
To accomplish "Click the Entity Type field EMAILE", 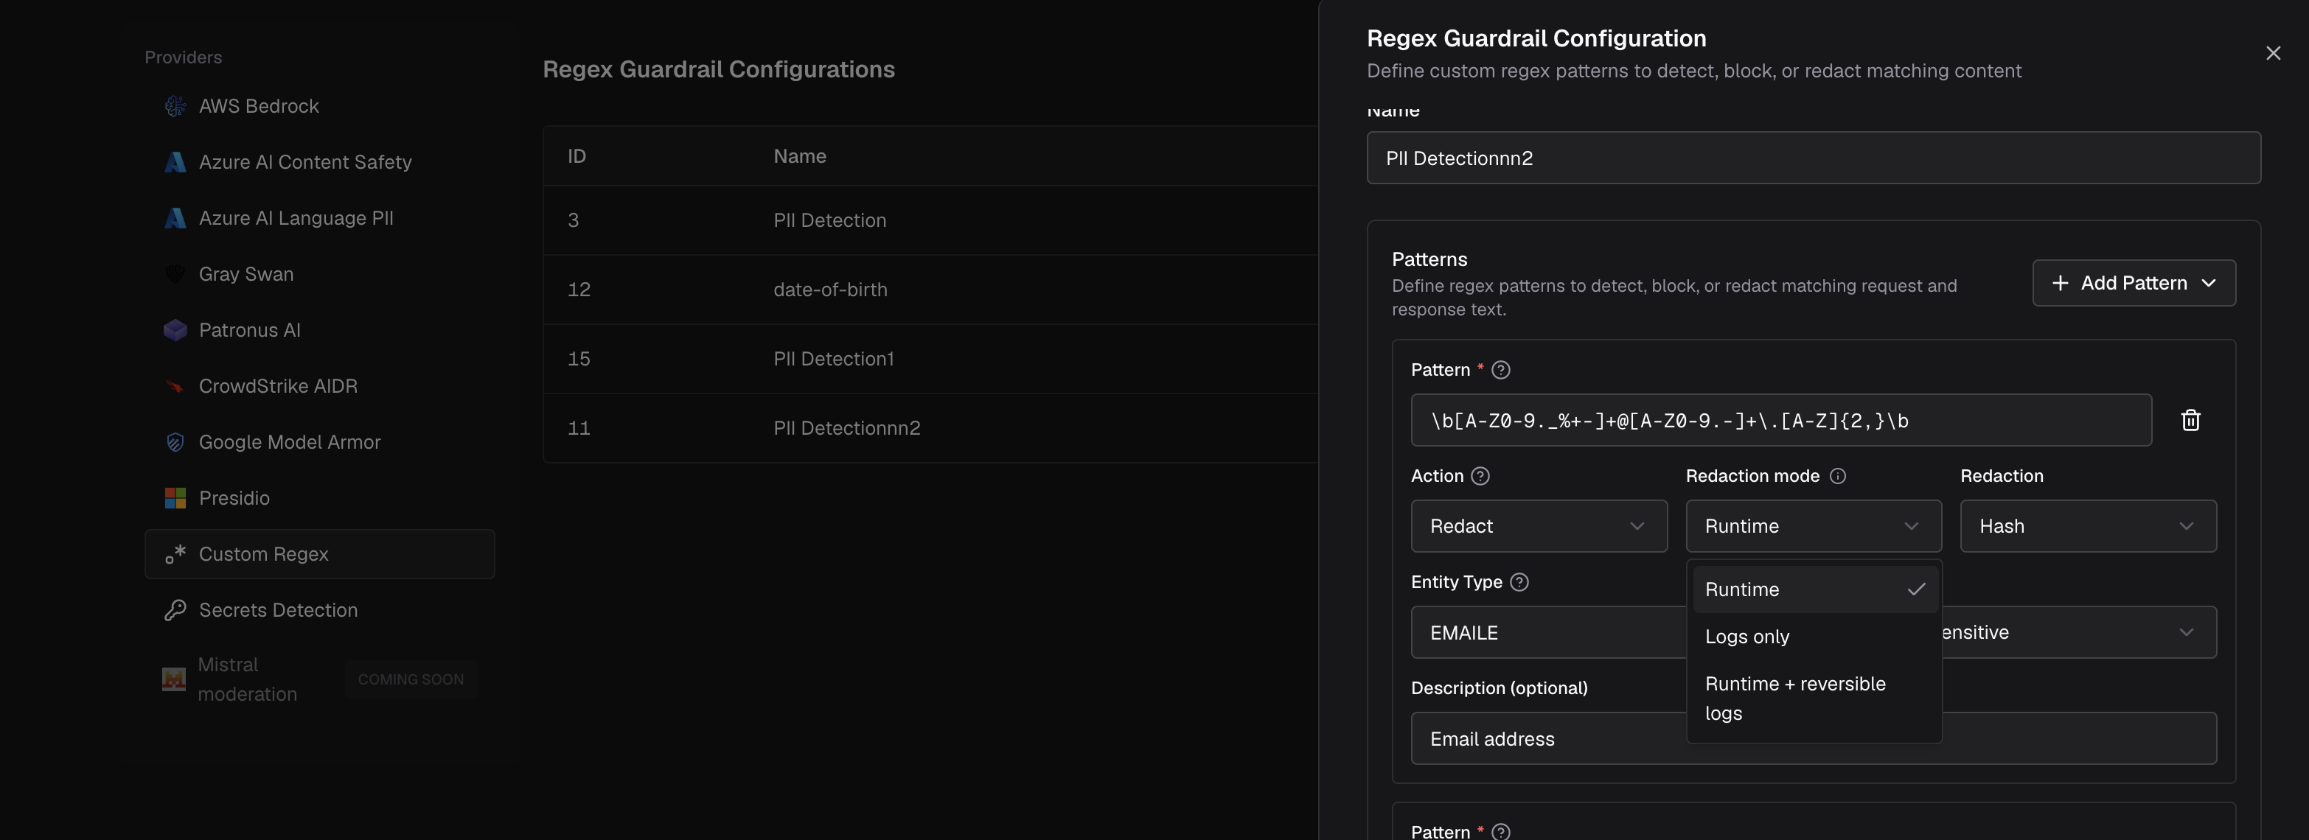I will coord(1548,632).
